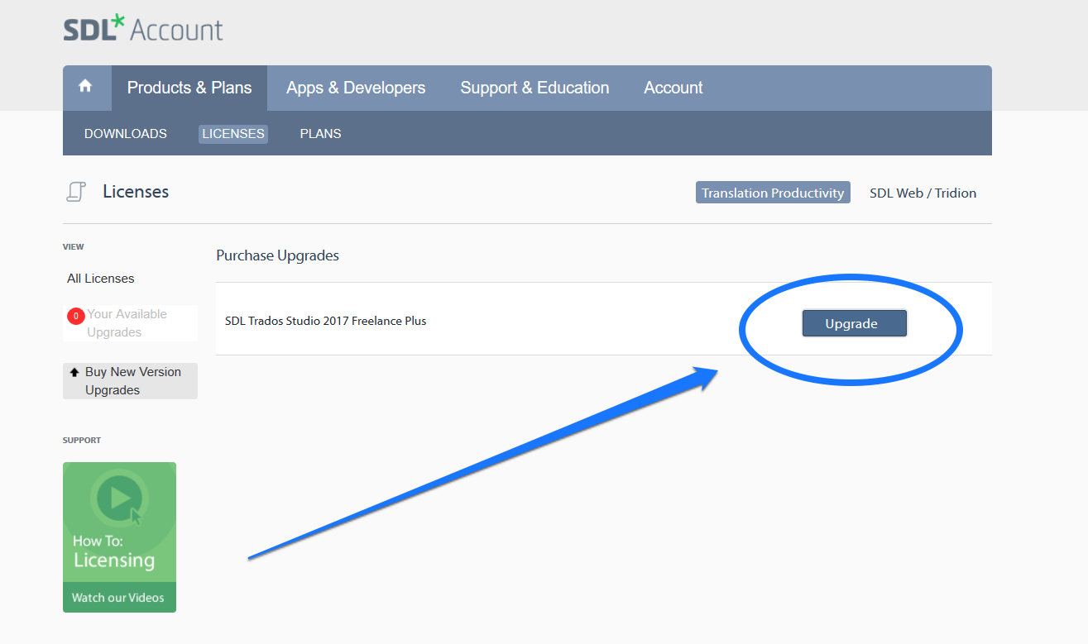This screenshot has width=1088, height=644.
Task: Switch to the Plans sub-tab
Action: pos(320,133)
